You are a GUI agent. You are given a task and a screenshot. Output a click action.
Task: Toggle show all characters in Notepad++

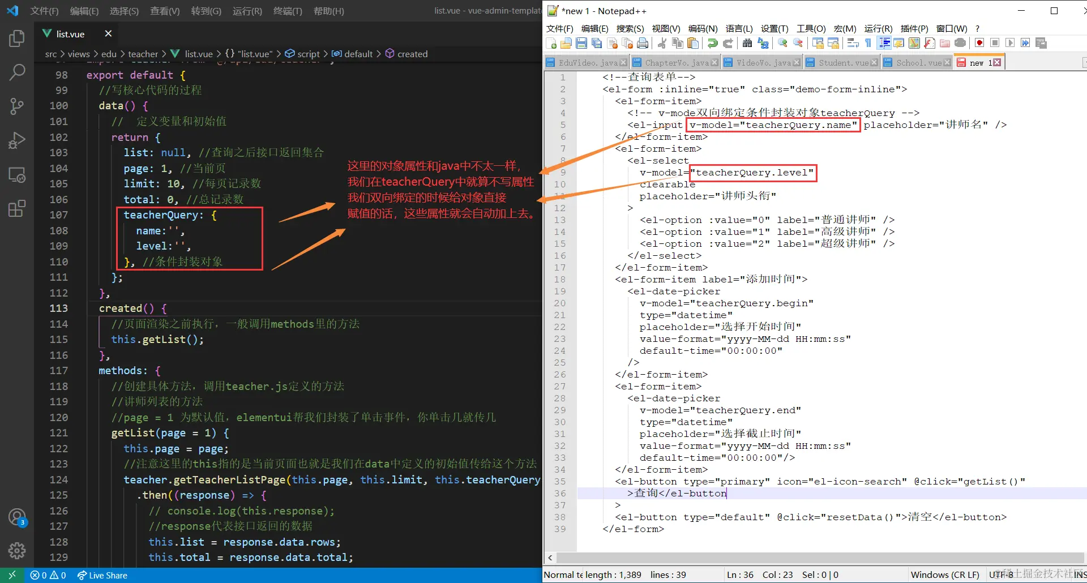[x=868, y=43]
